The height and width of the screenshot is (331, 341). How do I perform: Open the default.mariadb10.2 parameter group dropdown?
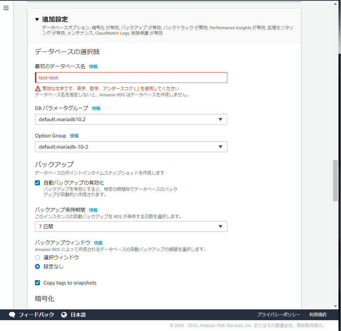[131, 119]
